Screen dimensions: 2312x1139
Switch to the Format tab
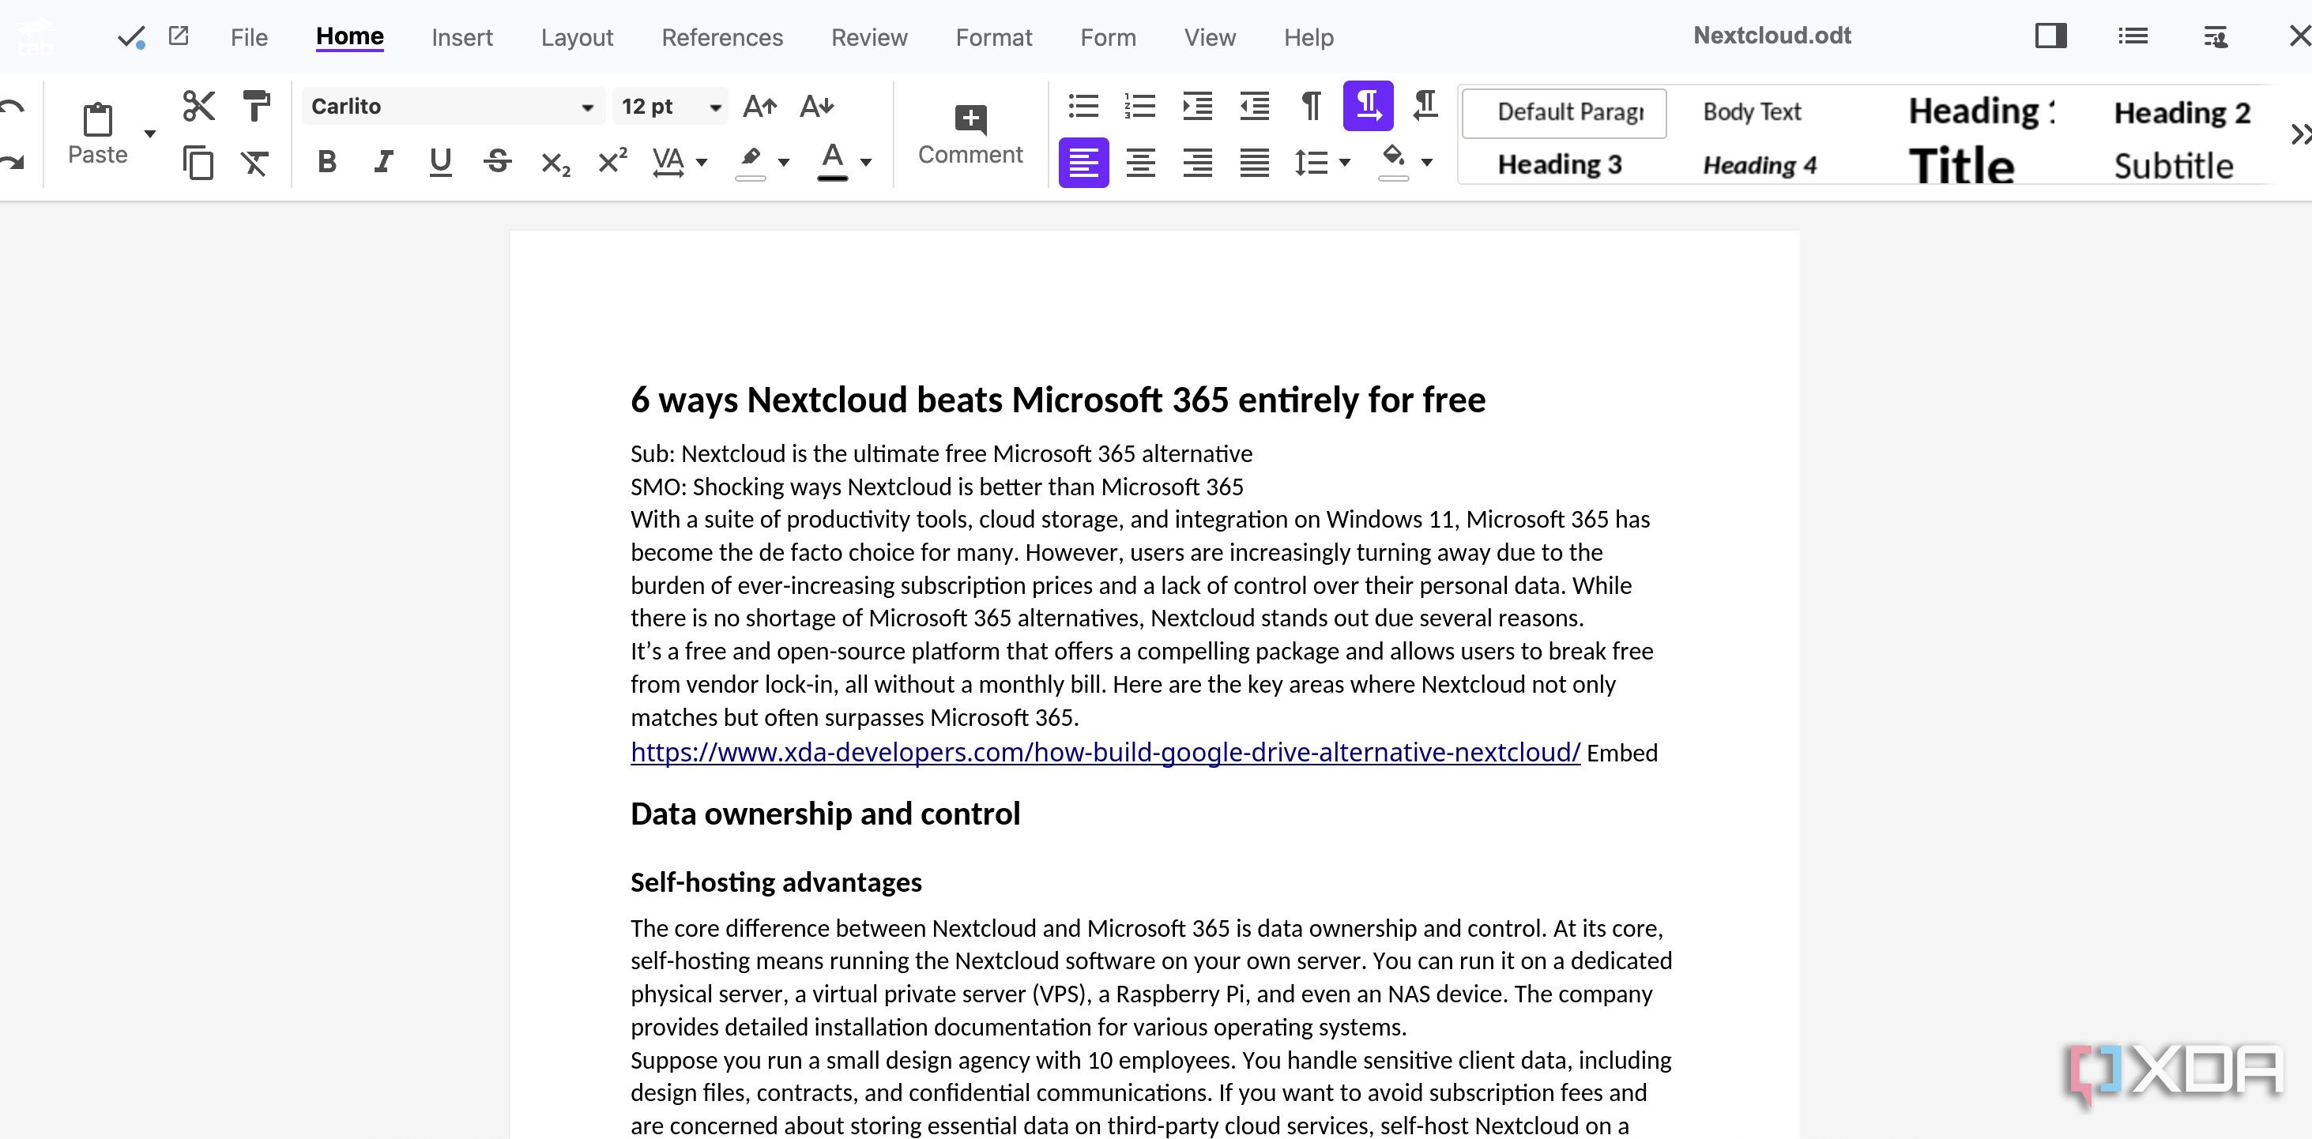click(993, 37)
